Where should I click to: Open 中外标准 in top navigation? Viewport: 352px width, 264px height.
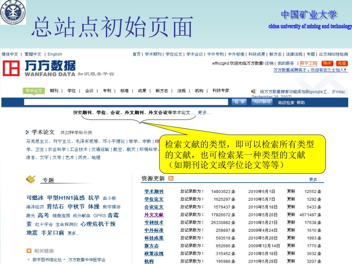[236, 54]
